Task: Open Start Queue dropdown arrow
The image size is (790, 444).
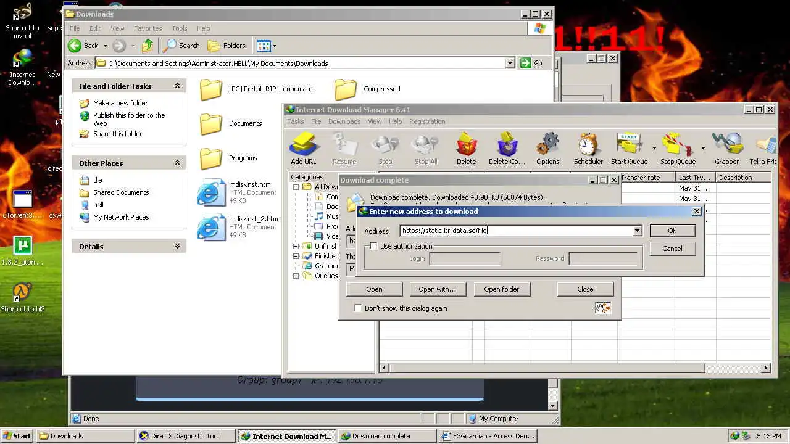Action: pos(654,148)
